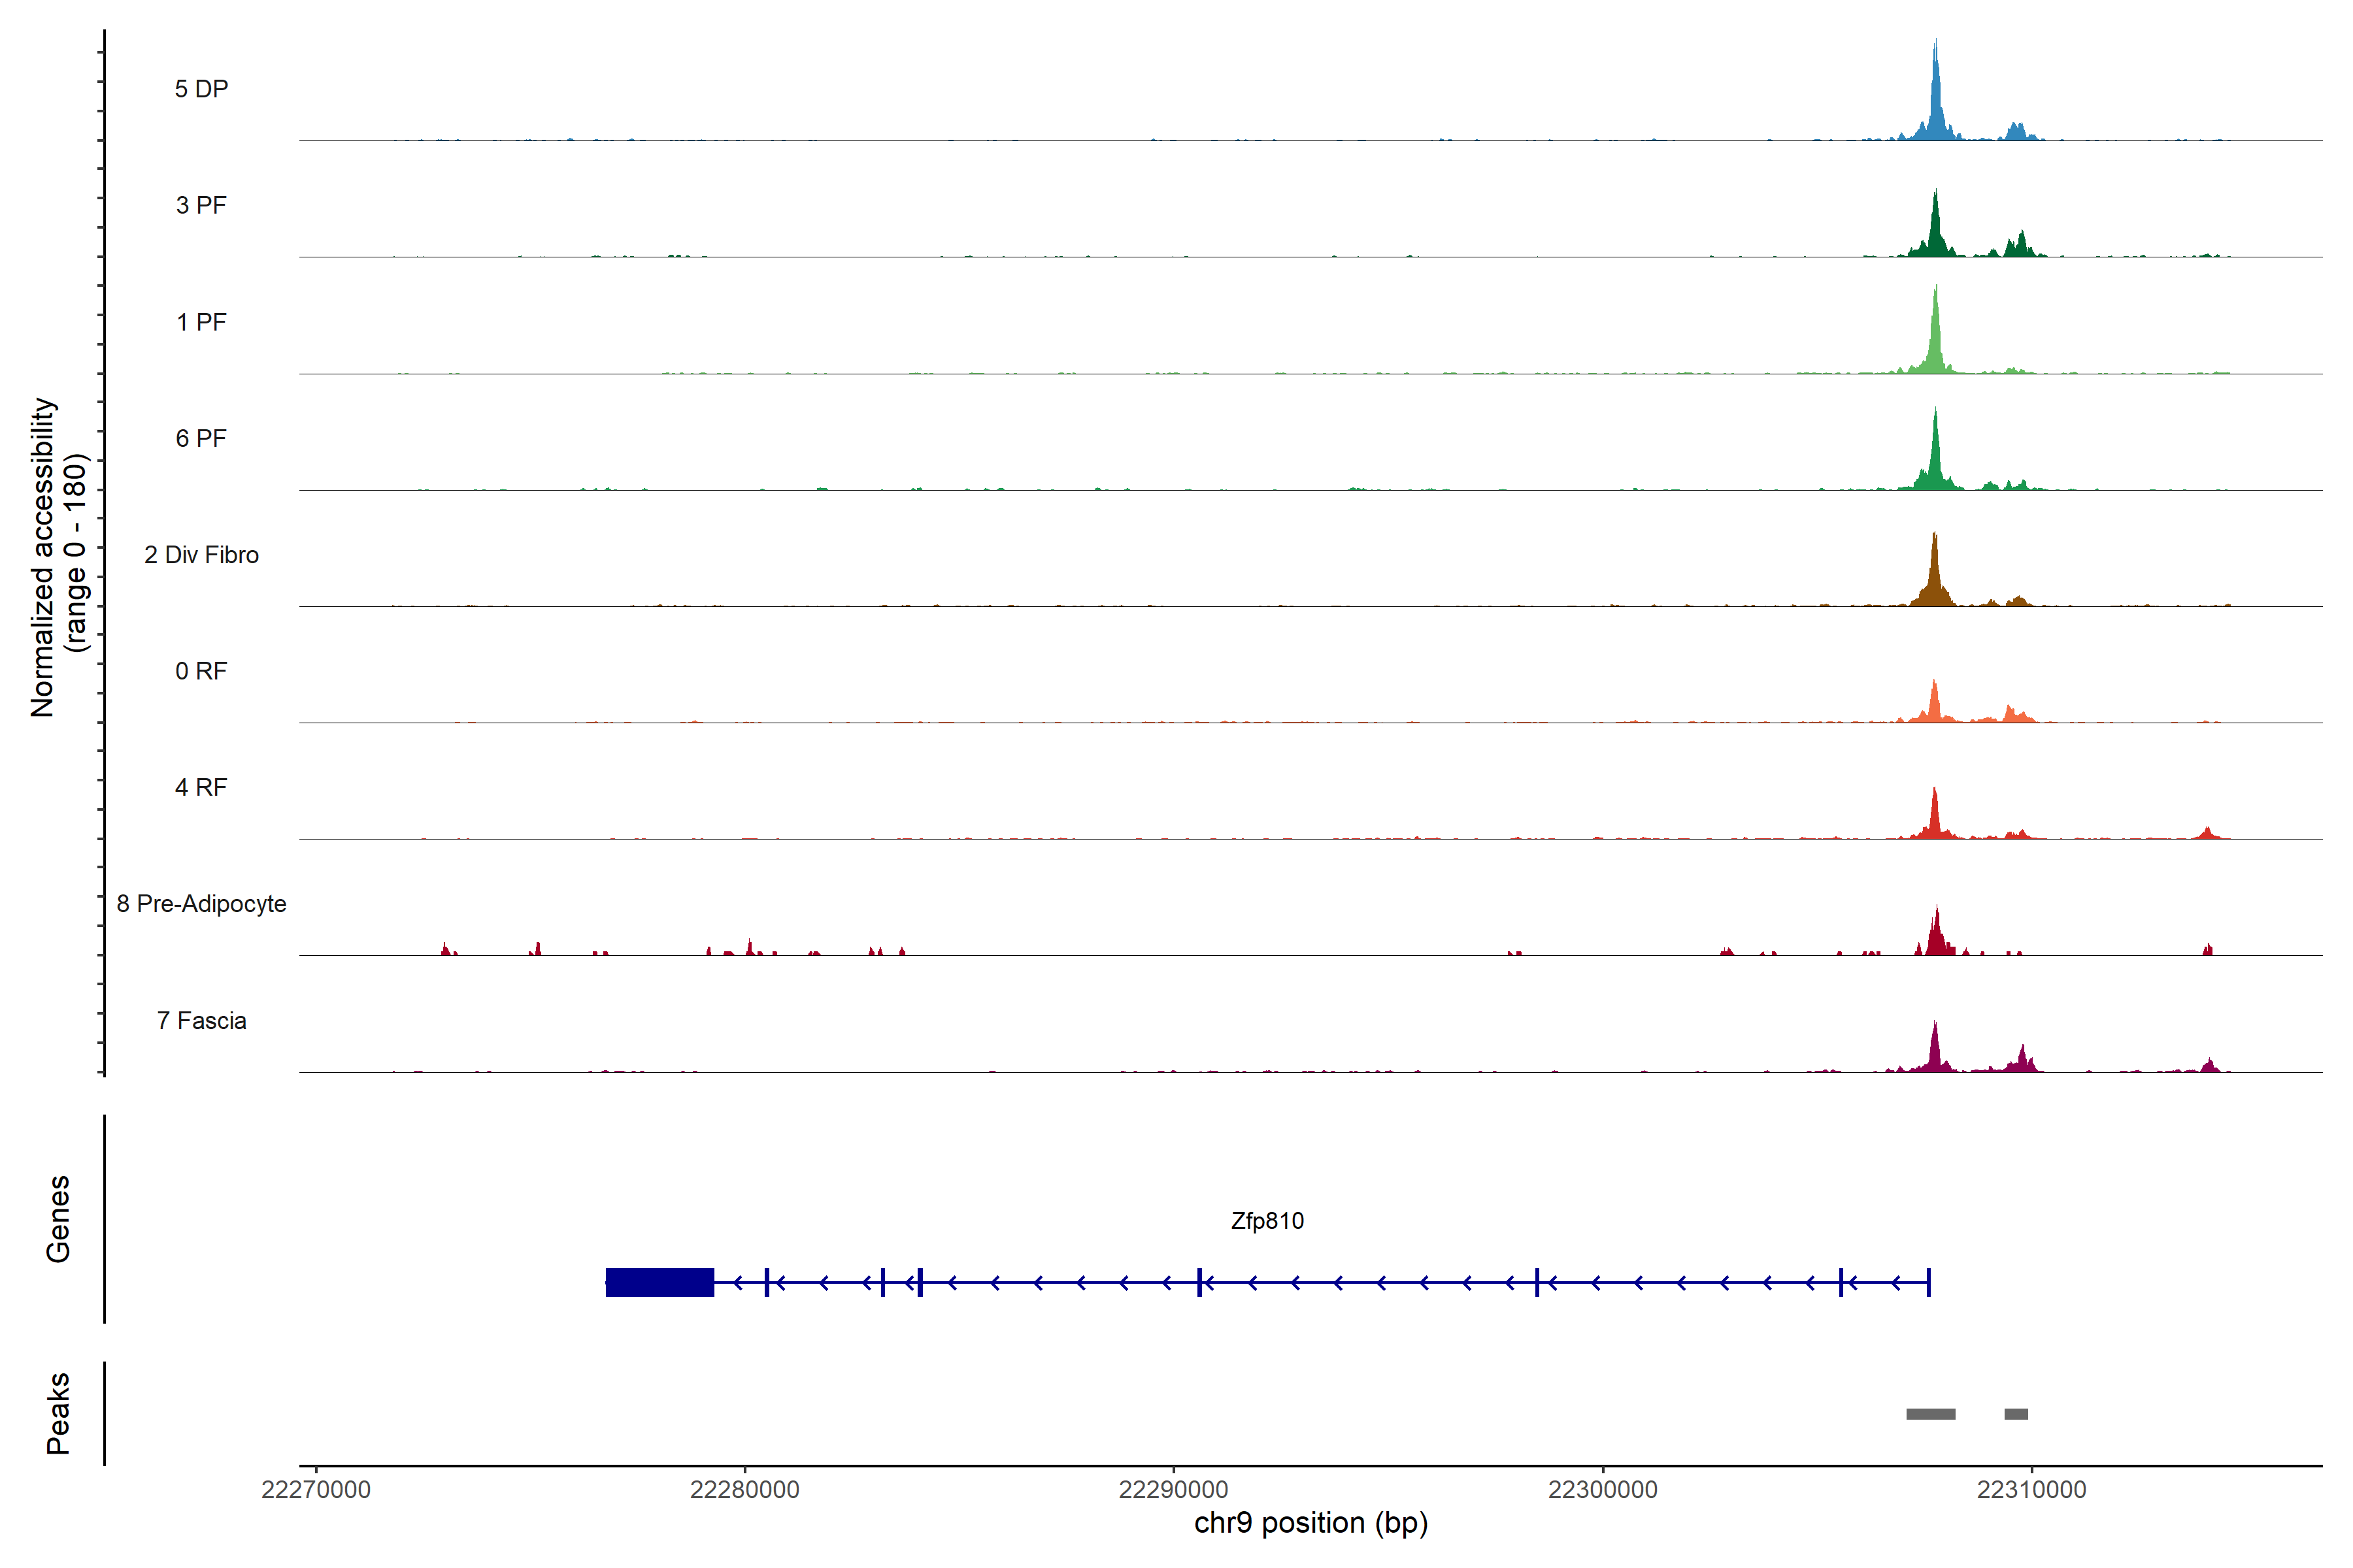Click the 4 RF track label
This screenshot has height=1568, width=2353.
pos(201,787)
